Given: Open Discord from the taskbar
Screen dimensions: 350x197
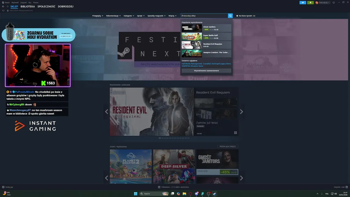Looking at the screenshot, I should (197, 194).
